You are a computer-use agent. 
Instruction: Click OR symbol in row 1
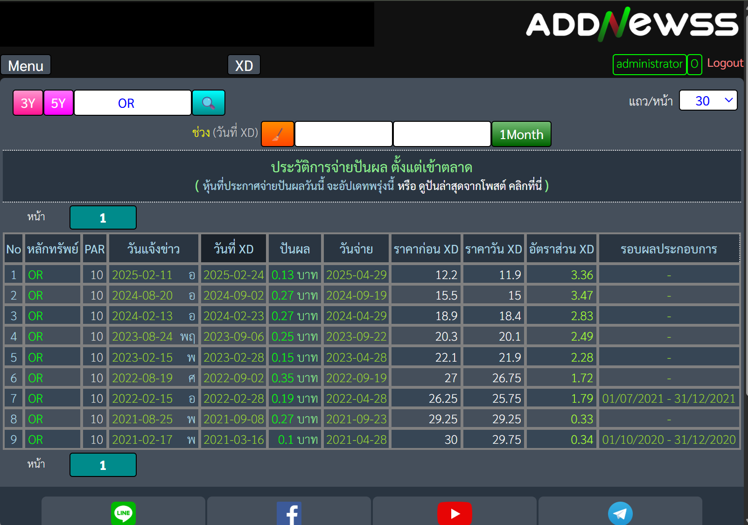pos(35,275)
